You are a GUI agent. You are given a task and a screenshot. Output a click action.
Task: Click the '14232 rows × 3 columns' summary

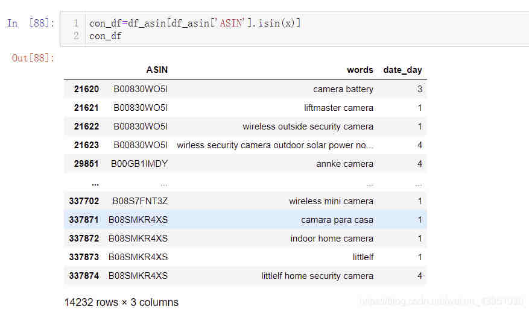tap(121, 302)
